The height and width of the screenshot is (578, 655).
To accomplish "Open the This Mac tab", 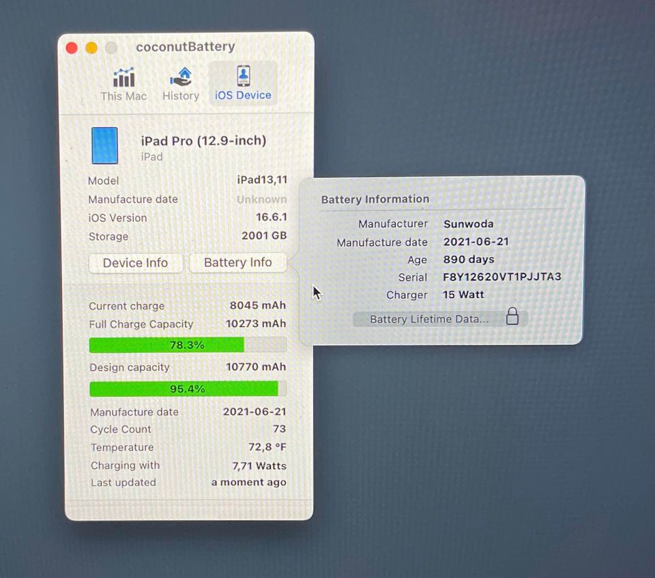I will 123,84.
